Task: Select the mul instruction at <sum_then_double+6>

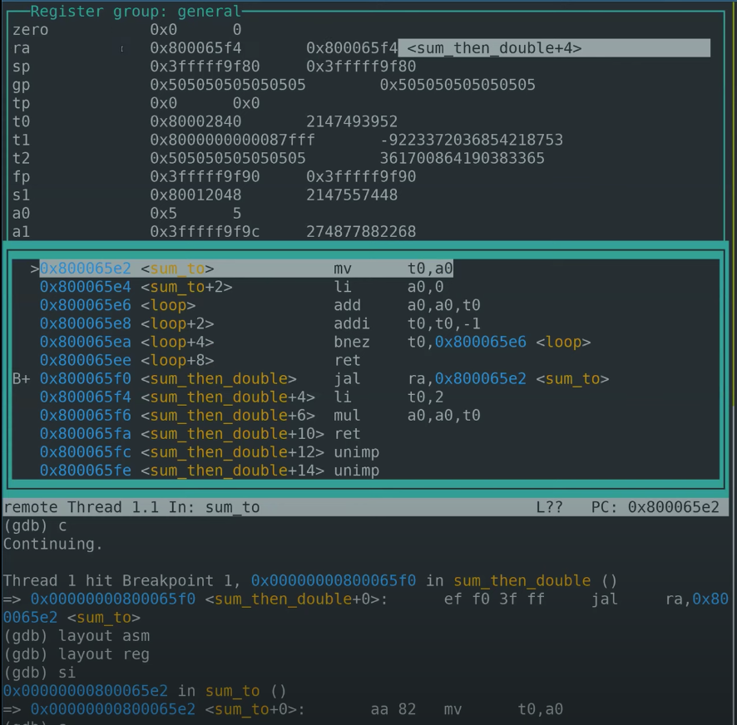Action: pyautogui.click(x=347, y=416)
